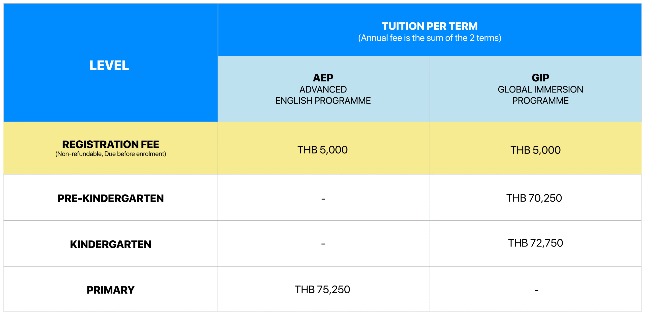The width and height of the screenshot is (645, 315).
Task: Click the empty AEP cell for Kindergarten
Action: (x=323, y=244)
